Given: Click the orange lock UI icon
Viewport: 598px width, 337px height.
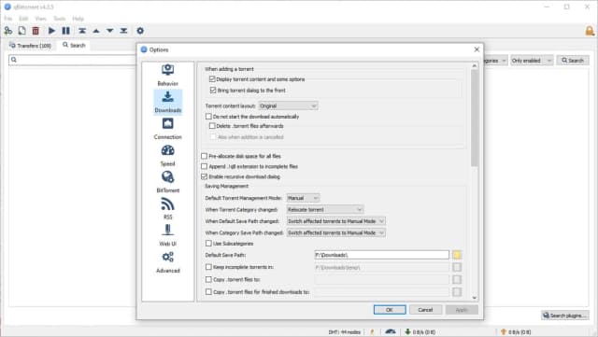Looking at the screenshot, I should (x=590, y=31).
